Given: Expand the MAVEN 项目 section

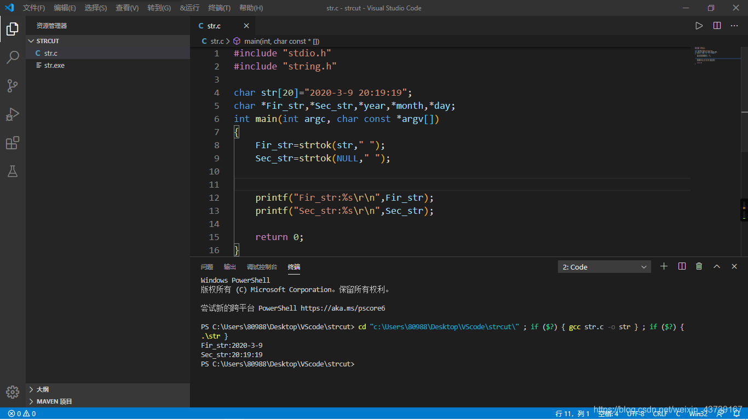Looking at the screenshot, I should (108, 401).
